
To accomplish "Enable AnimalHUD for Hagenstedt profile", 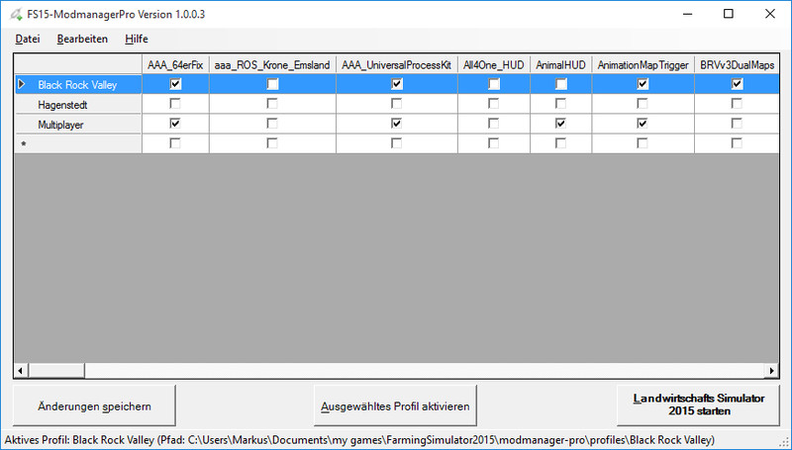I will coord(561,104).
